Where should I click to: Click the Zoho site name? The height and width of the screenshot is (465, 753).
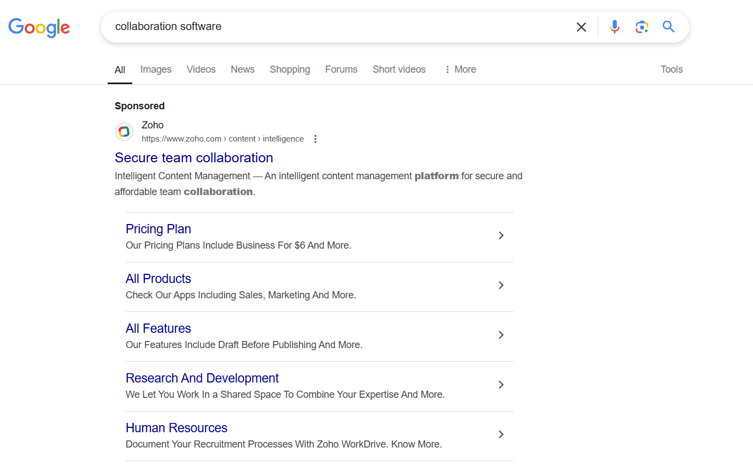(x=152, y=125)
